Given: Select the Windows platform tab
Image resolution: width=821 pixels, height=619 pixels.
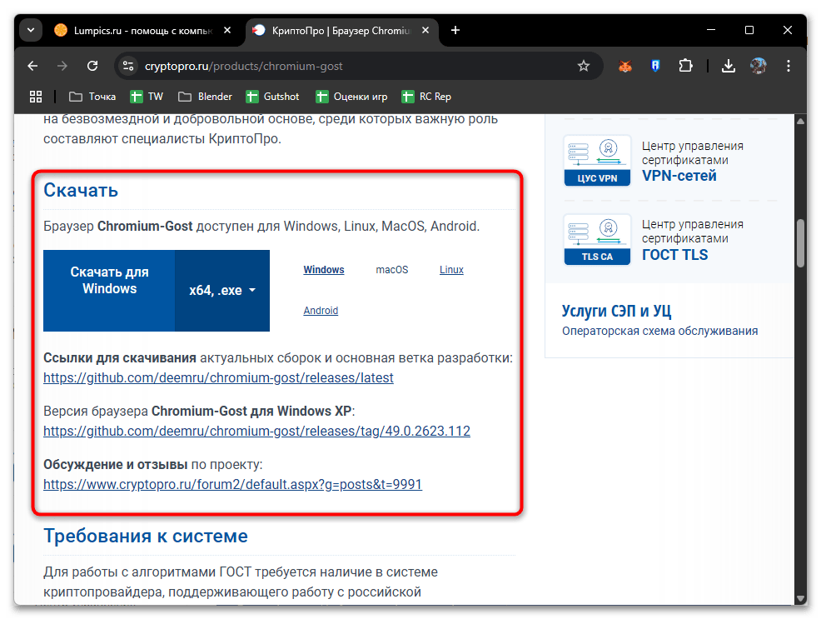Looking at the screenshot, I should [x=324, y=270].
